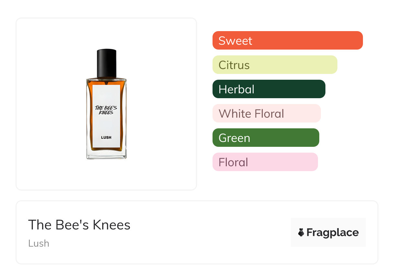The height and width of the screenshot is (280, 394).
Task: Click The Bee's Knees title text
Action: [x=79, y=225]
